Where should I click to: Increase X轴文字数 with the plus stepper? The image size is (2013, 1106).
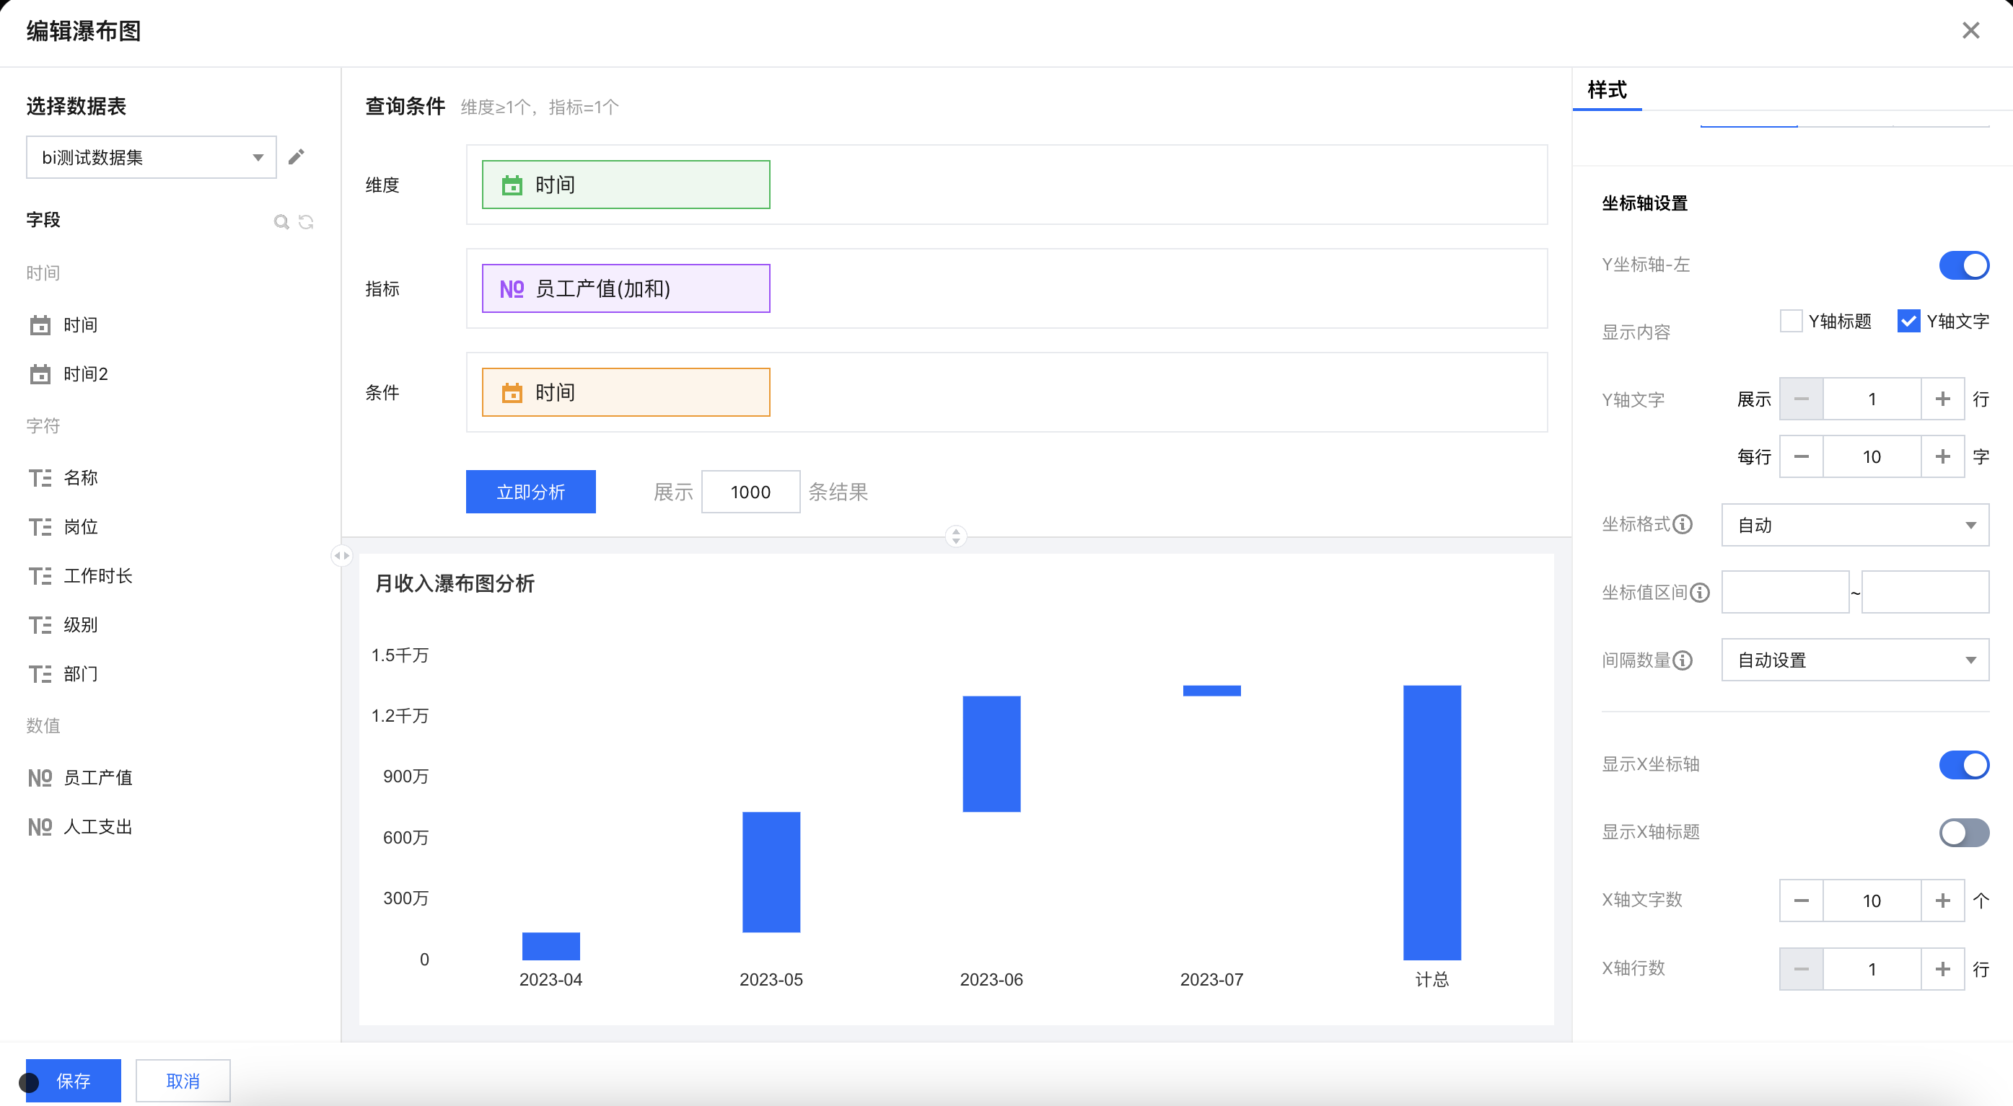[x=1943, y=901]
